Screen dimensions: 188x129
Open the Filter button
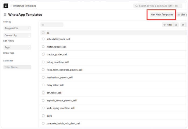[x=168, y=25]
